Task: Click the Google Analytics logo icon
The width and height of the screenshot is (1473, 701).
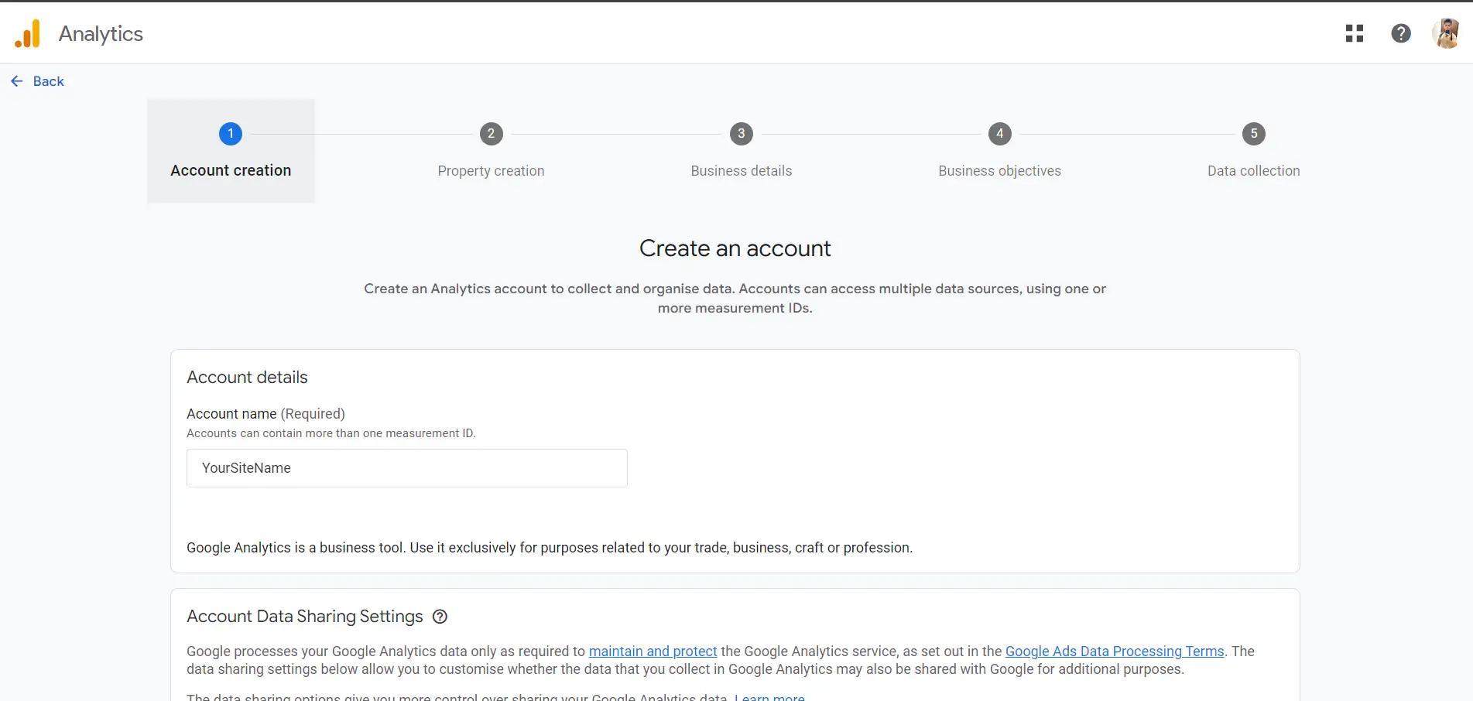Action: pos(27,34)
